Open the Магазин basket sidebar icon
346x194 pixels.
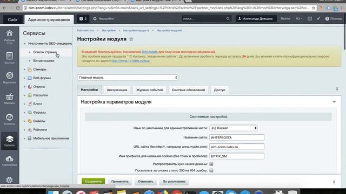(x=10, y=99)
